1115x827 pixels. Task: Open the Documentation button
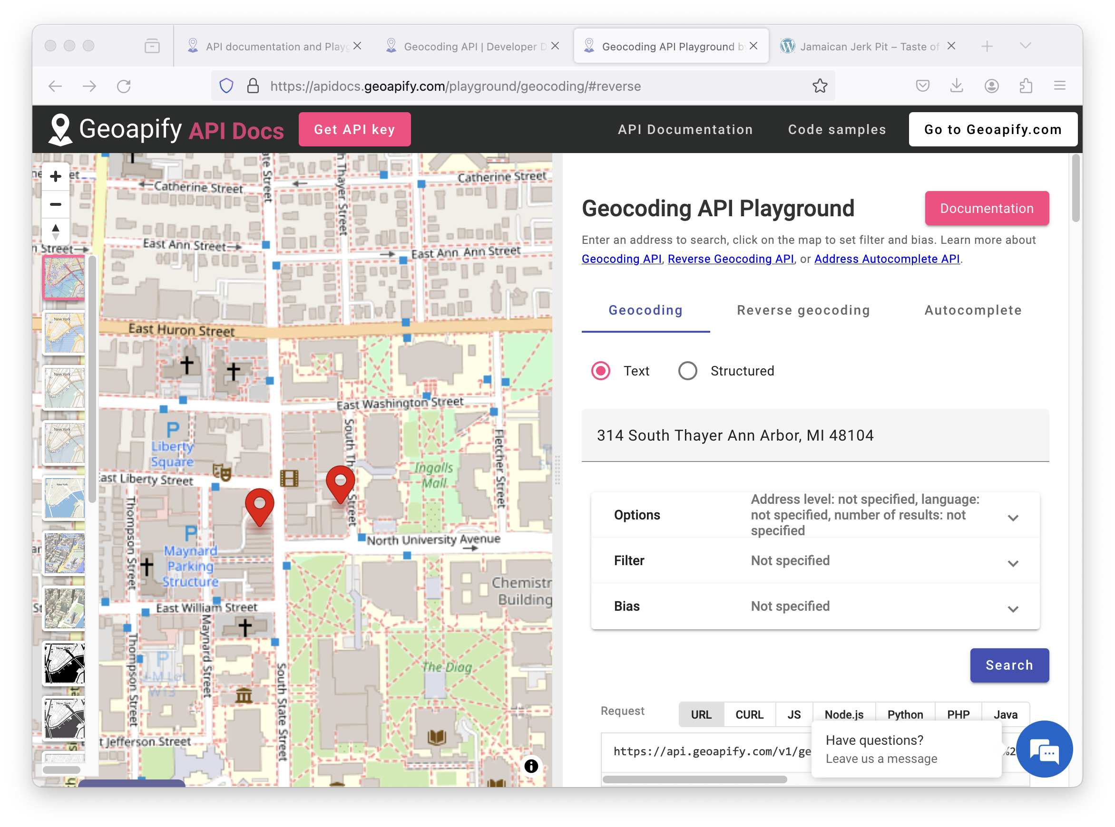coord(986,208)
